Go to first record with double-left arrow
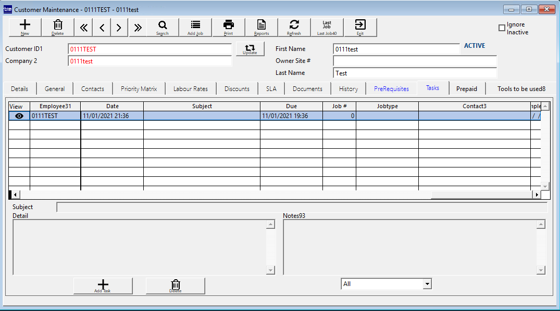Image resolution: width=560 pixels, height=311 pixels. (x=84, y=28)
